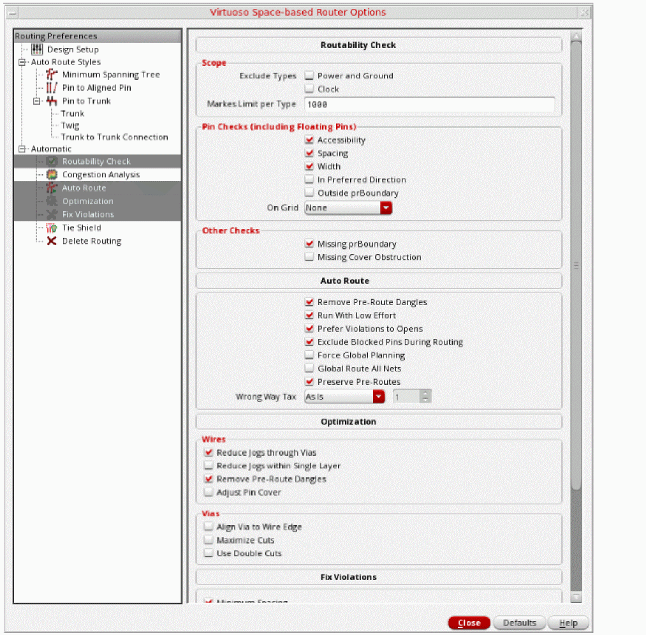Open the window menu icon in title bar

tap(12, 13)
